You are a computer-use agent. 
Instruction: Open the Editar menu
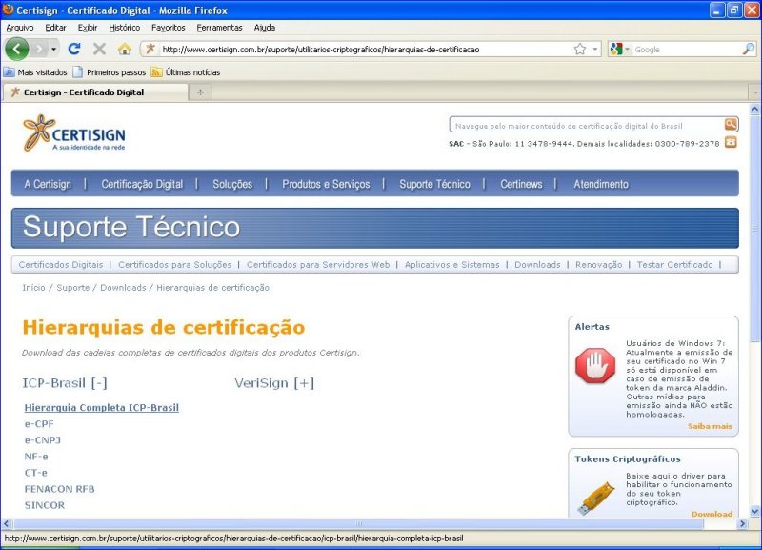pos(55,28)
